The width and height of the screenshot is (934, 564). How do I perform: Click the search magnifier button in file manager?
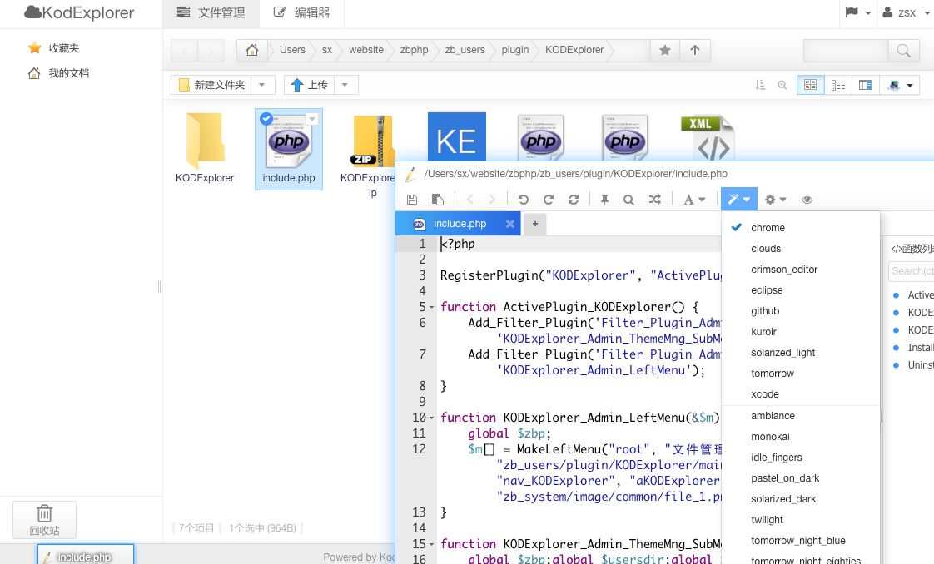pyautogui.click(x=904, y=52)
